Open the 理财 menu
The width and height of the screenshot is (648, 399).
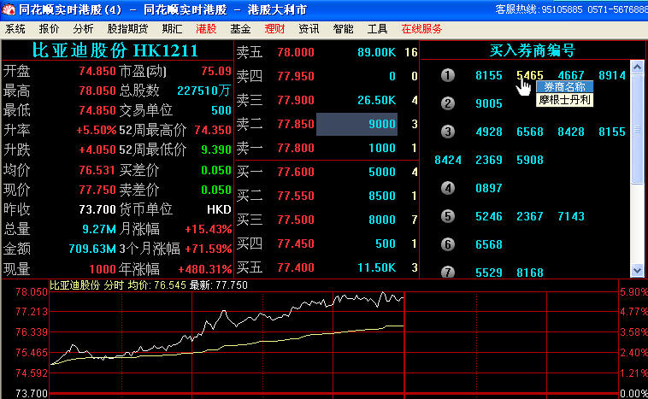[x=275, y=28]
